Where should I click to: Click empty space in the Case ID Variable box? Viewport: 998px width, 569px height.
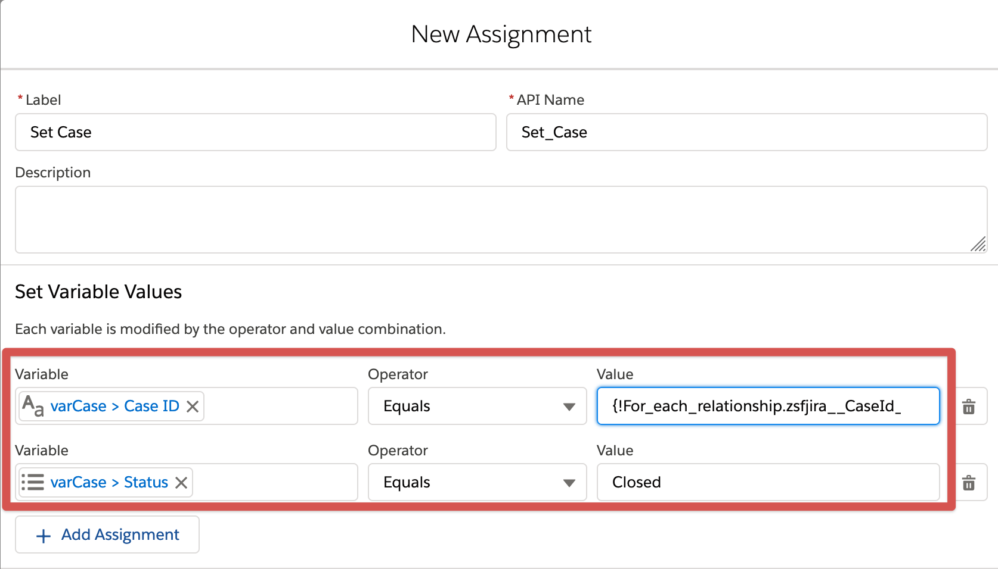[x=280, y=407]
